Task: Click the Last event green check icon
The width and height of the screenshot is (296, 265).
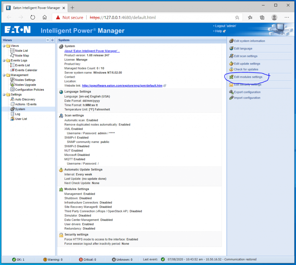Action: (163, 259)
